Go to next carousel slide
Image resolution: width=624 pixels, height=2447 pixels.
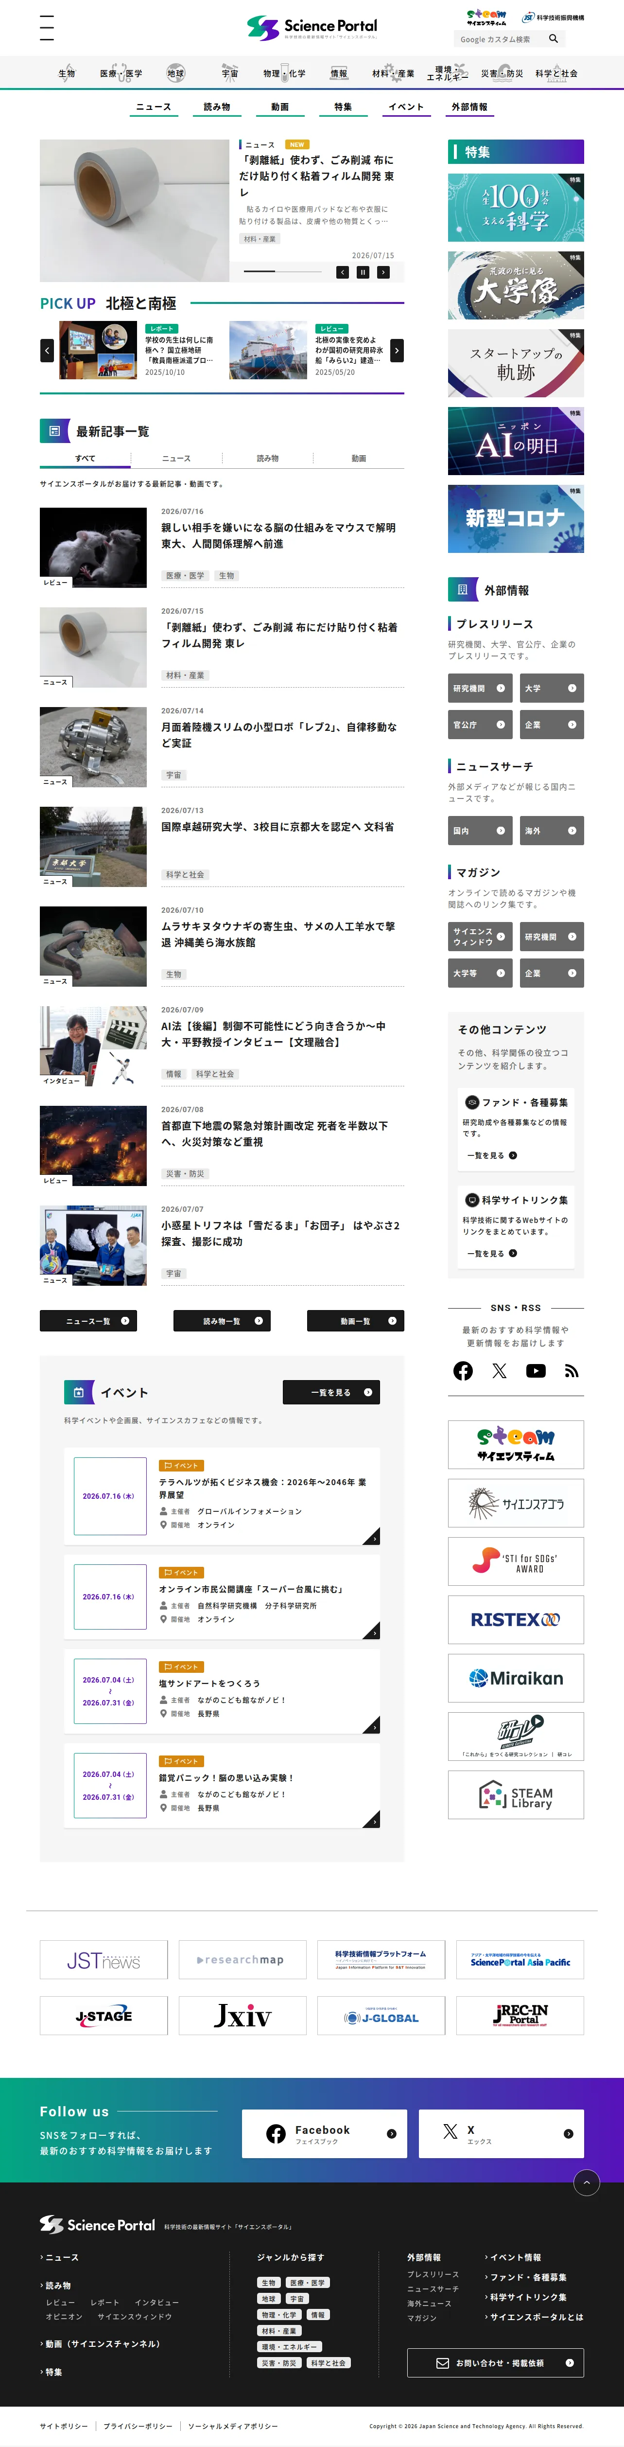(x=383, y=272)
